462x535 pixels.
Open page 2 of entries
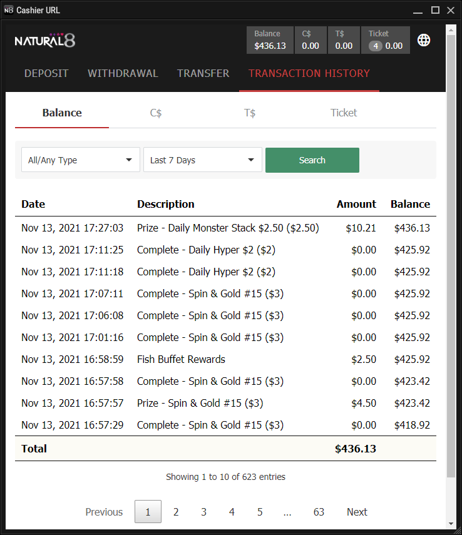click(176, 512)
